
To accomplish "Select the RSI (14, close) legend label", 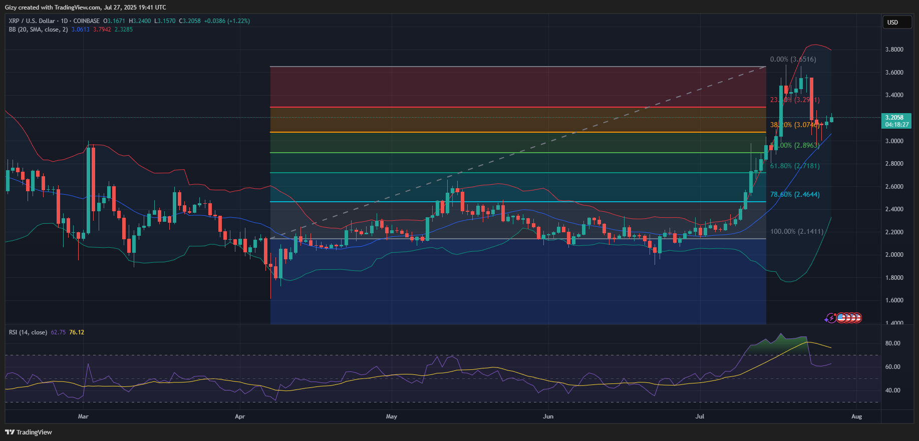I will click(x=28, y=332).
